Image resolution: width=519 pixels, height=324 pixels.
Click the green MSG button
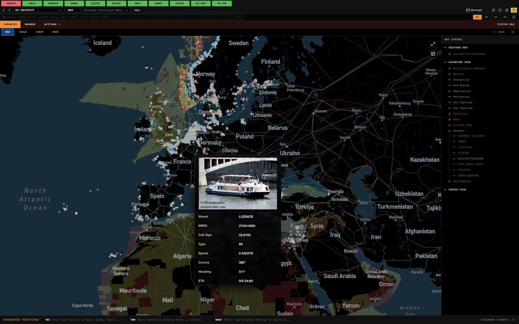pyautogui.click(x=138, y=3)
